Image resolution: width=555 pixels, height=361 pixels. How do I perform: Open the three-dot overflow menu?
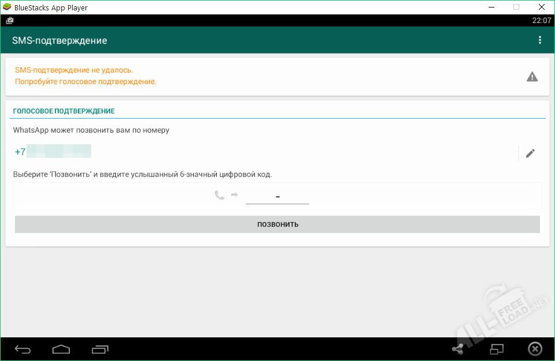pyautogui.click(x=540, y=40)
